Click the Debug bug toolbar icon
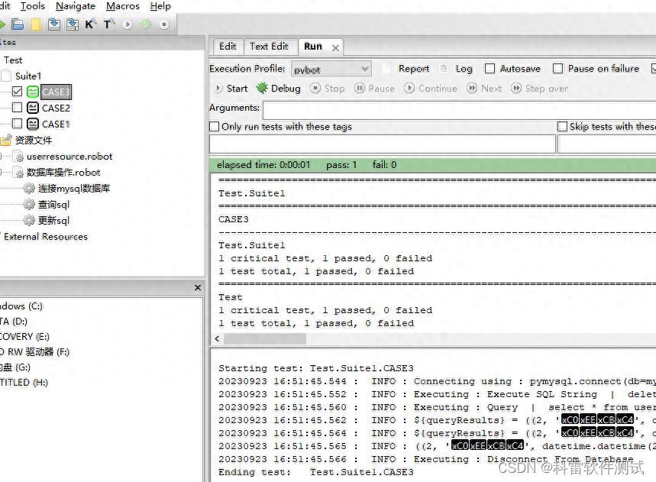This screenshot has height=482, width=656. coord(145,24)
